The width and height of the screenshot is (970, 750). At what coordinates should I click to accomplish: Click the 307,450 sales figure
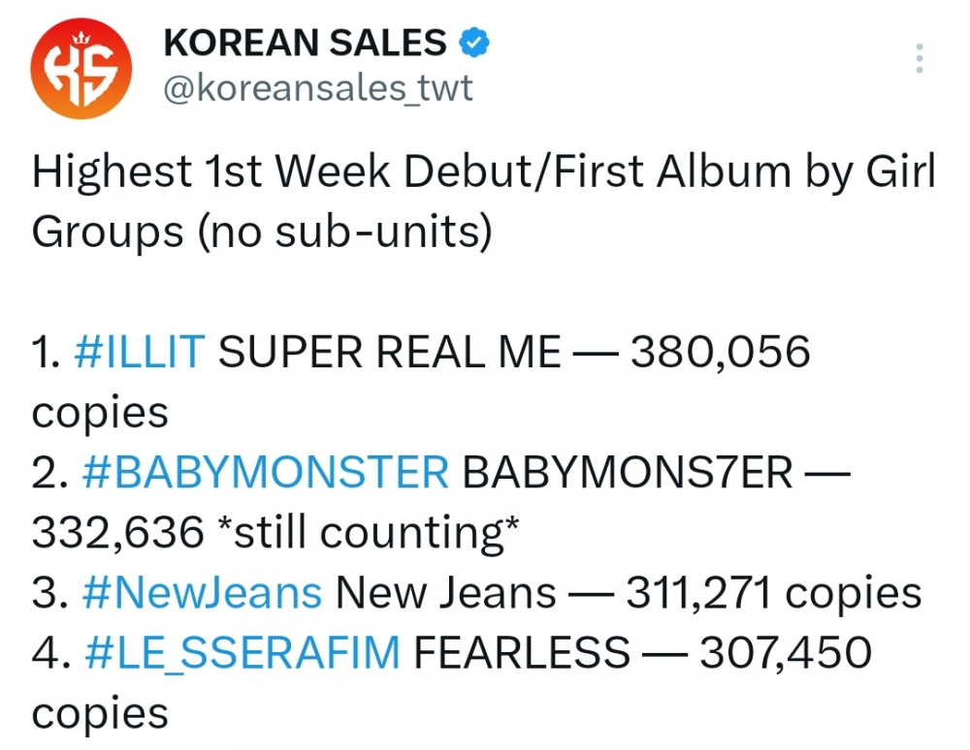pyautogui.click(x=786, y=653)
